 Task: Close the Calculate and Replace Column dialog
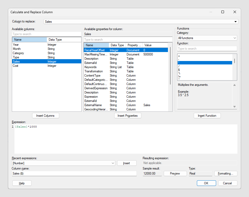click(235, 12)
